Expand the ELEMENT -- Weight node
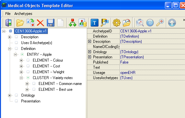 click(21, 72)
